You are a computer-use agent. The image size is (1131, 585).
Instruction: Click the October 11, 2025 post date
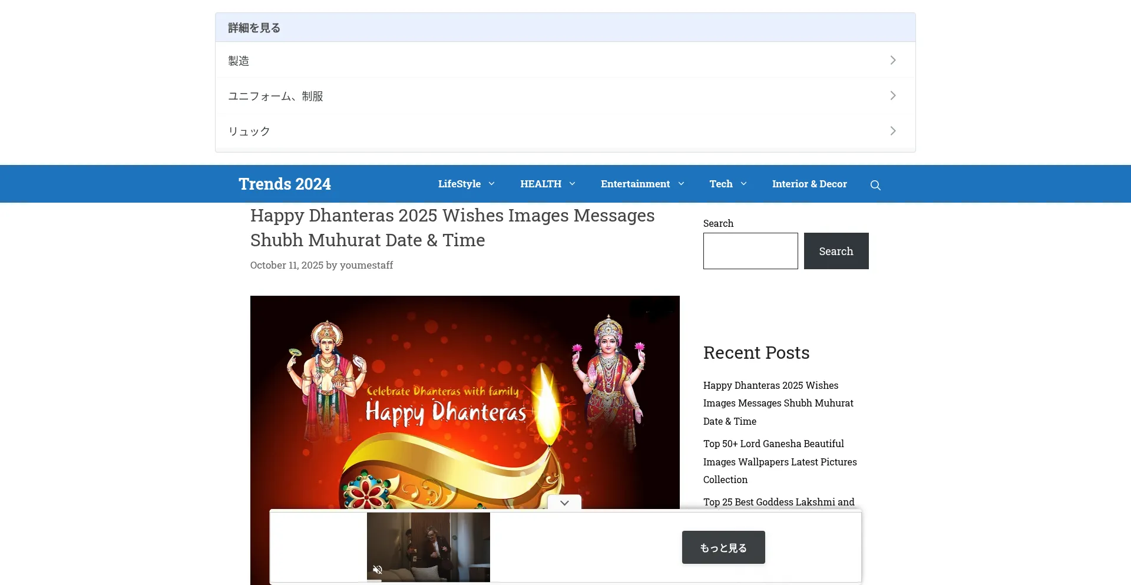(x=287, y=265)
